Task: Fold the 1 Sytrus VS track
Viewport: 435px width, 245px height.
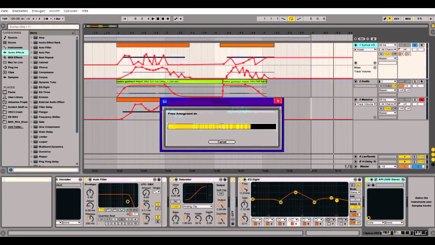Action: pos(356,45)
